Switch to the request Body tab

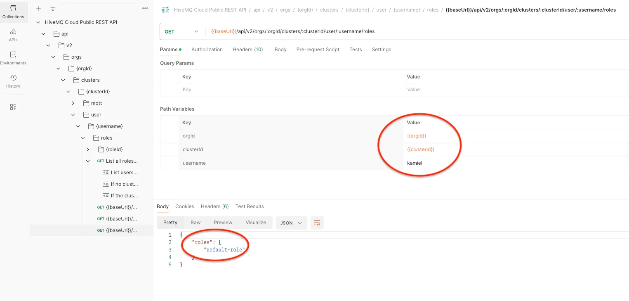[x=280, y=50]
